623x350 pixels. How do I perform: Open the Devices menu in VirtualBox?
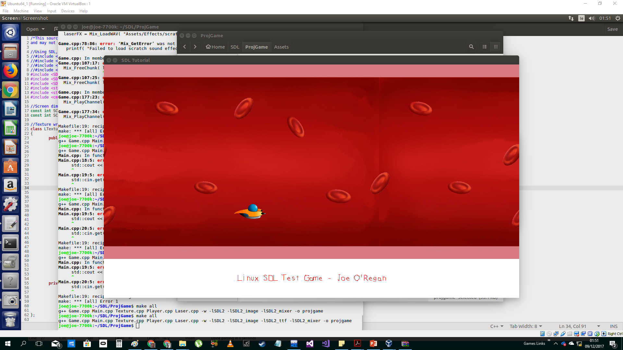67,11
